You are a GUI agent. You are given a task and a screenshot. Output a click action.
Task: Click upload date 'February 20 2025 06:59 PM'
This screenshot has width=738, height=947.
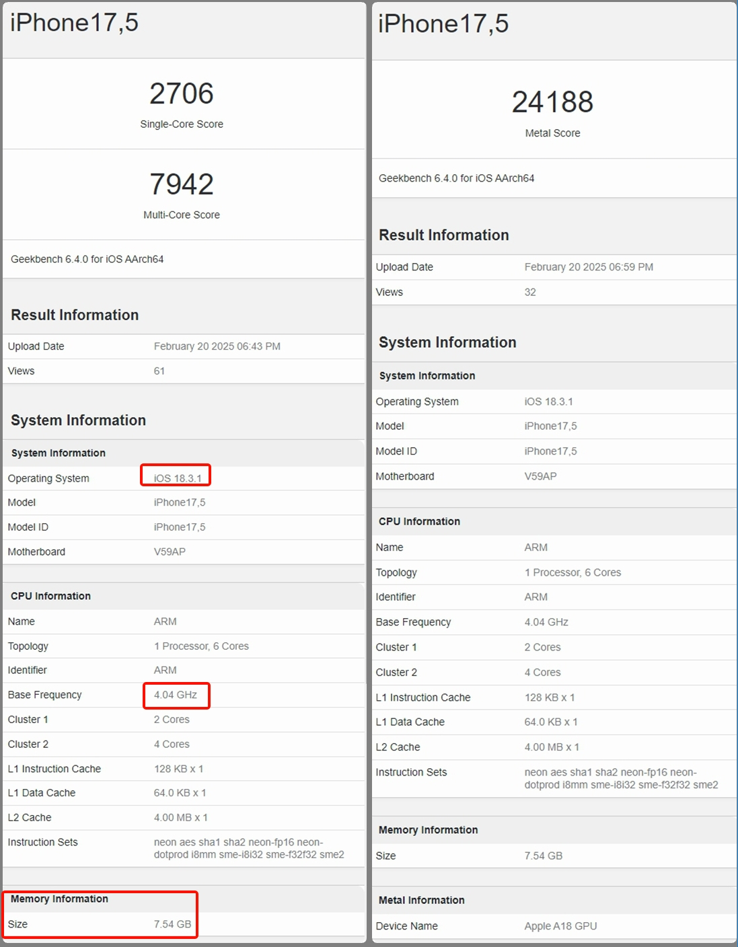point(589,267)
